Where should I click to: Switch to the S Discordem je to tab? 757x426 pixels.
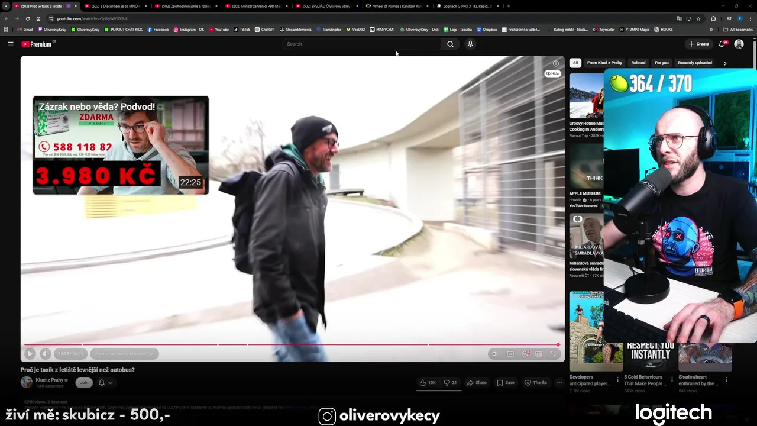pos(115,6)
